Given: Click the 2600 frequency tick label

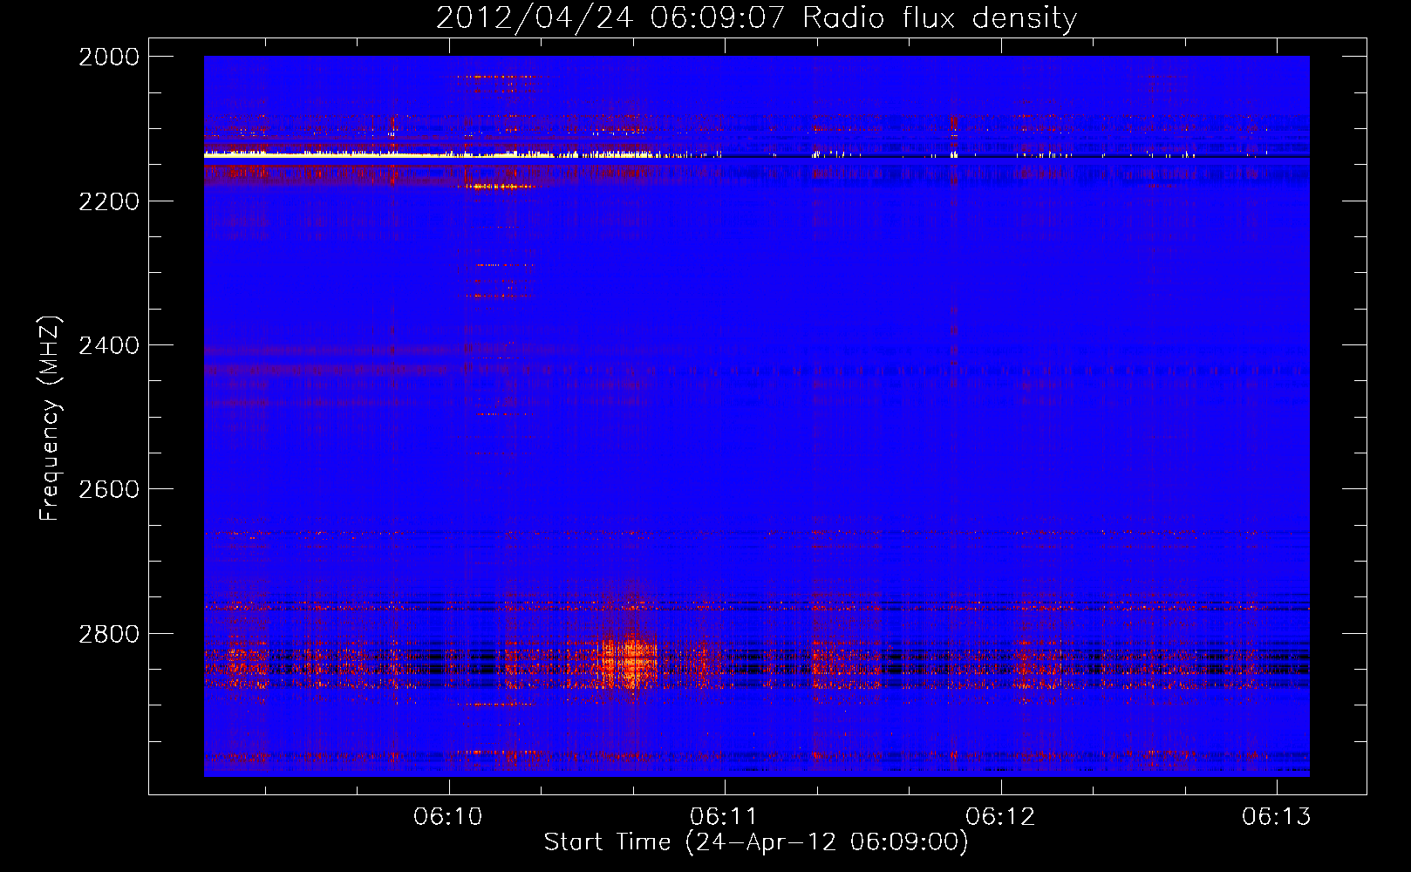Looking at the screenshot, I should pos(109,489).
